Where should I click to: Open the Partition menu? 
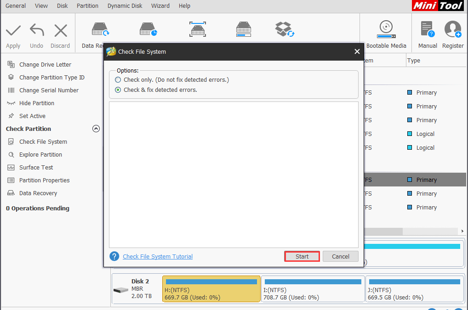tap(87, 6)
